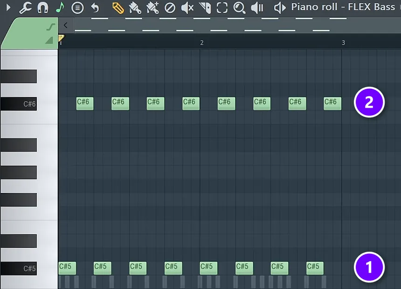Click the undo curved arrow icon

coord(95,8)
